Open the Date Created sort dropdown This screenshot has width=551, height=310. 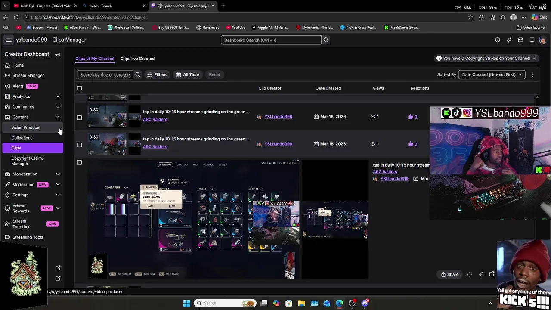(492, 74)
